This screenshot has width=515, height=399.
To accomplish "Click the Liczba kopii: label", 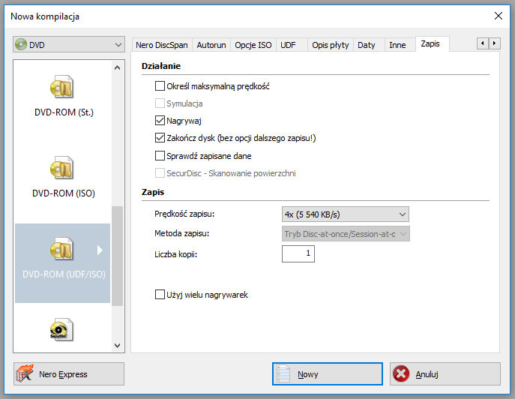I will click(175, 254).
